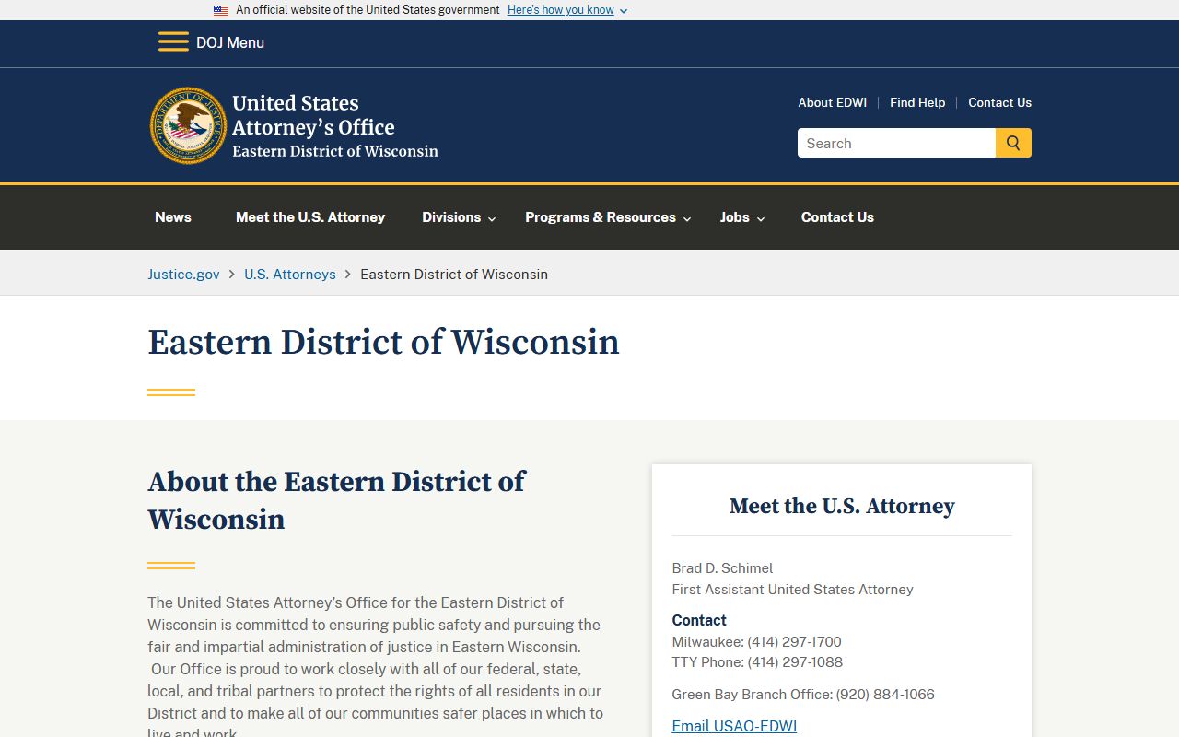
Task: Click the Email USAO-EDWI link
Action: point(734,726)
